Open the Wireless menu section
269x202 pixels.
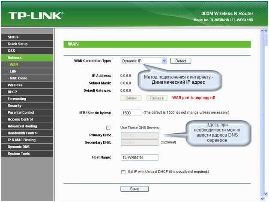[27, 85]
